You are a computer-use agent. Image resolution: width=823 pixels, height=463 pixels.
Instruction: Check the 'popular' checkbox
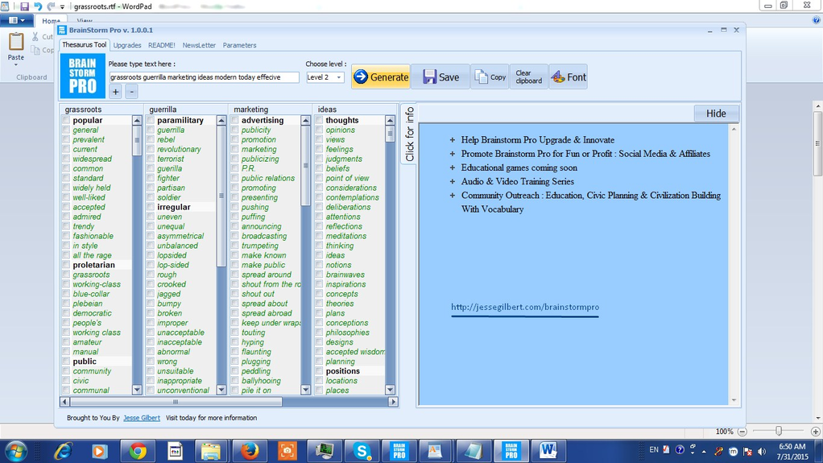click(66, 120)
